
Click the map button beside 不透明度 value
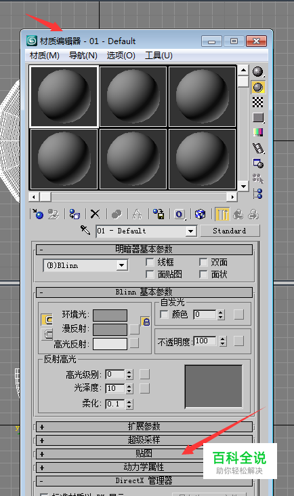[x=238, y=341]
